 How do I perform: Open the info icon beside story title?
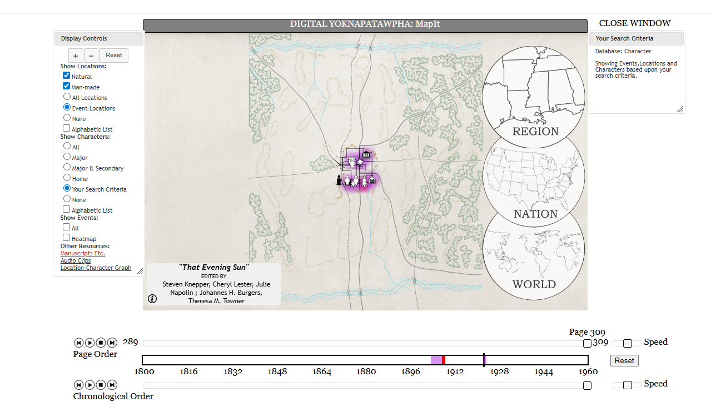click(x=152, y=299)
